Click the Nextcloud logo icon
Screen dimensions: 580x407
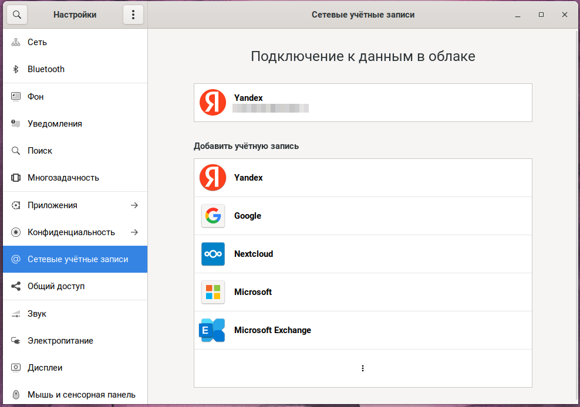213,254
